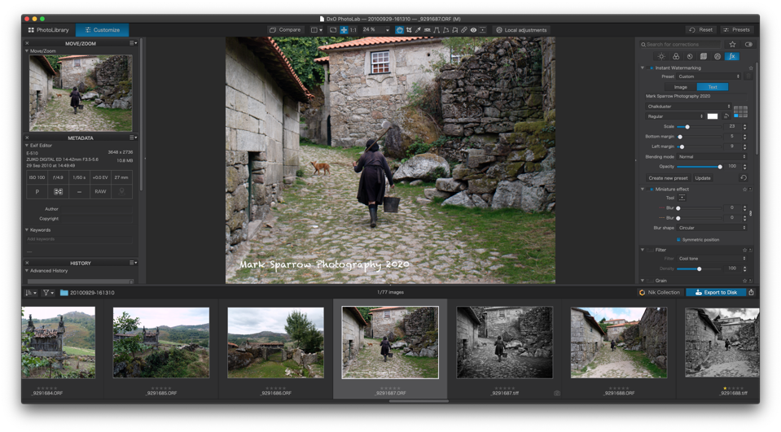Screen dimensions: 781x432
Task: Show the Detail corrections palette
Action: 690,56
